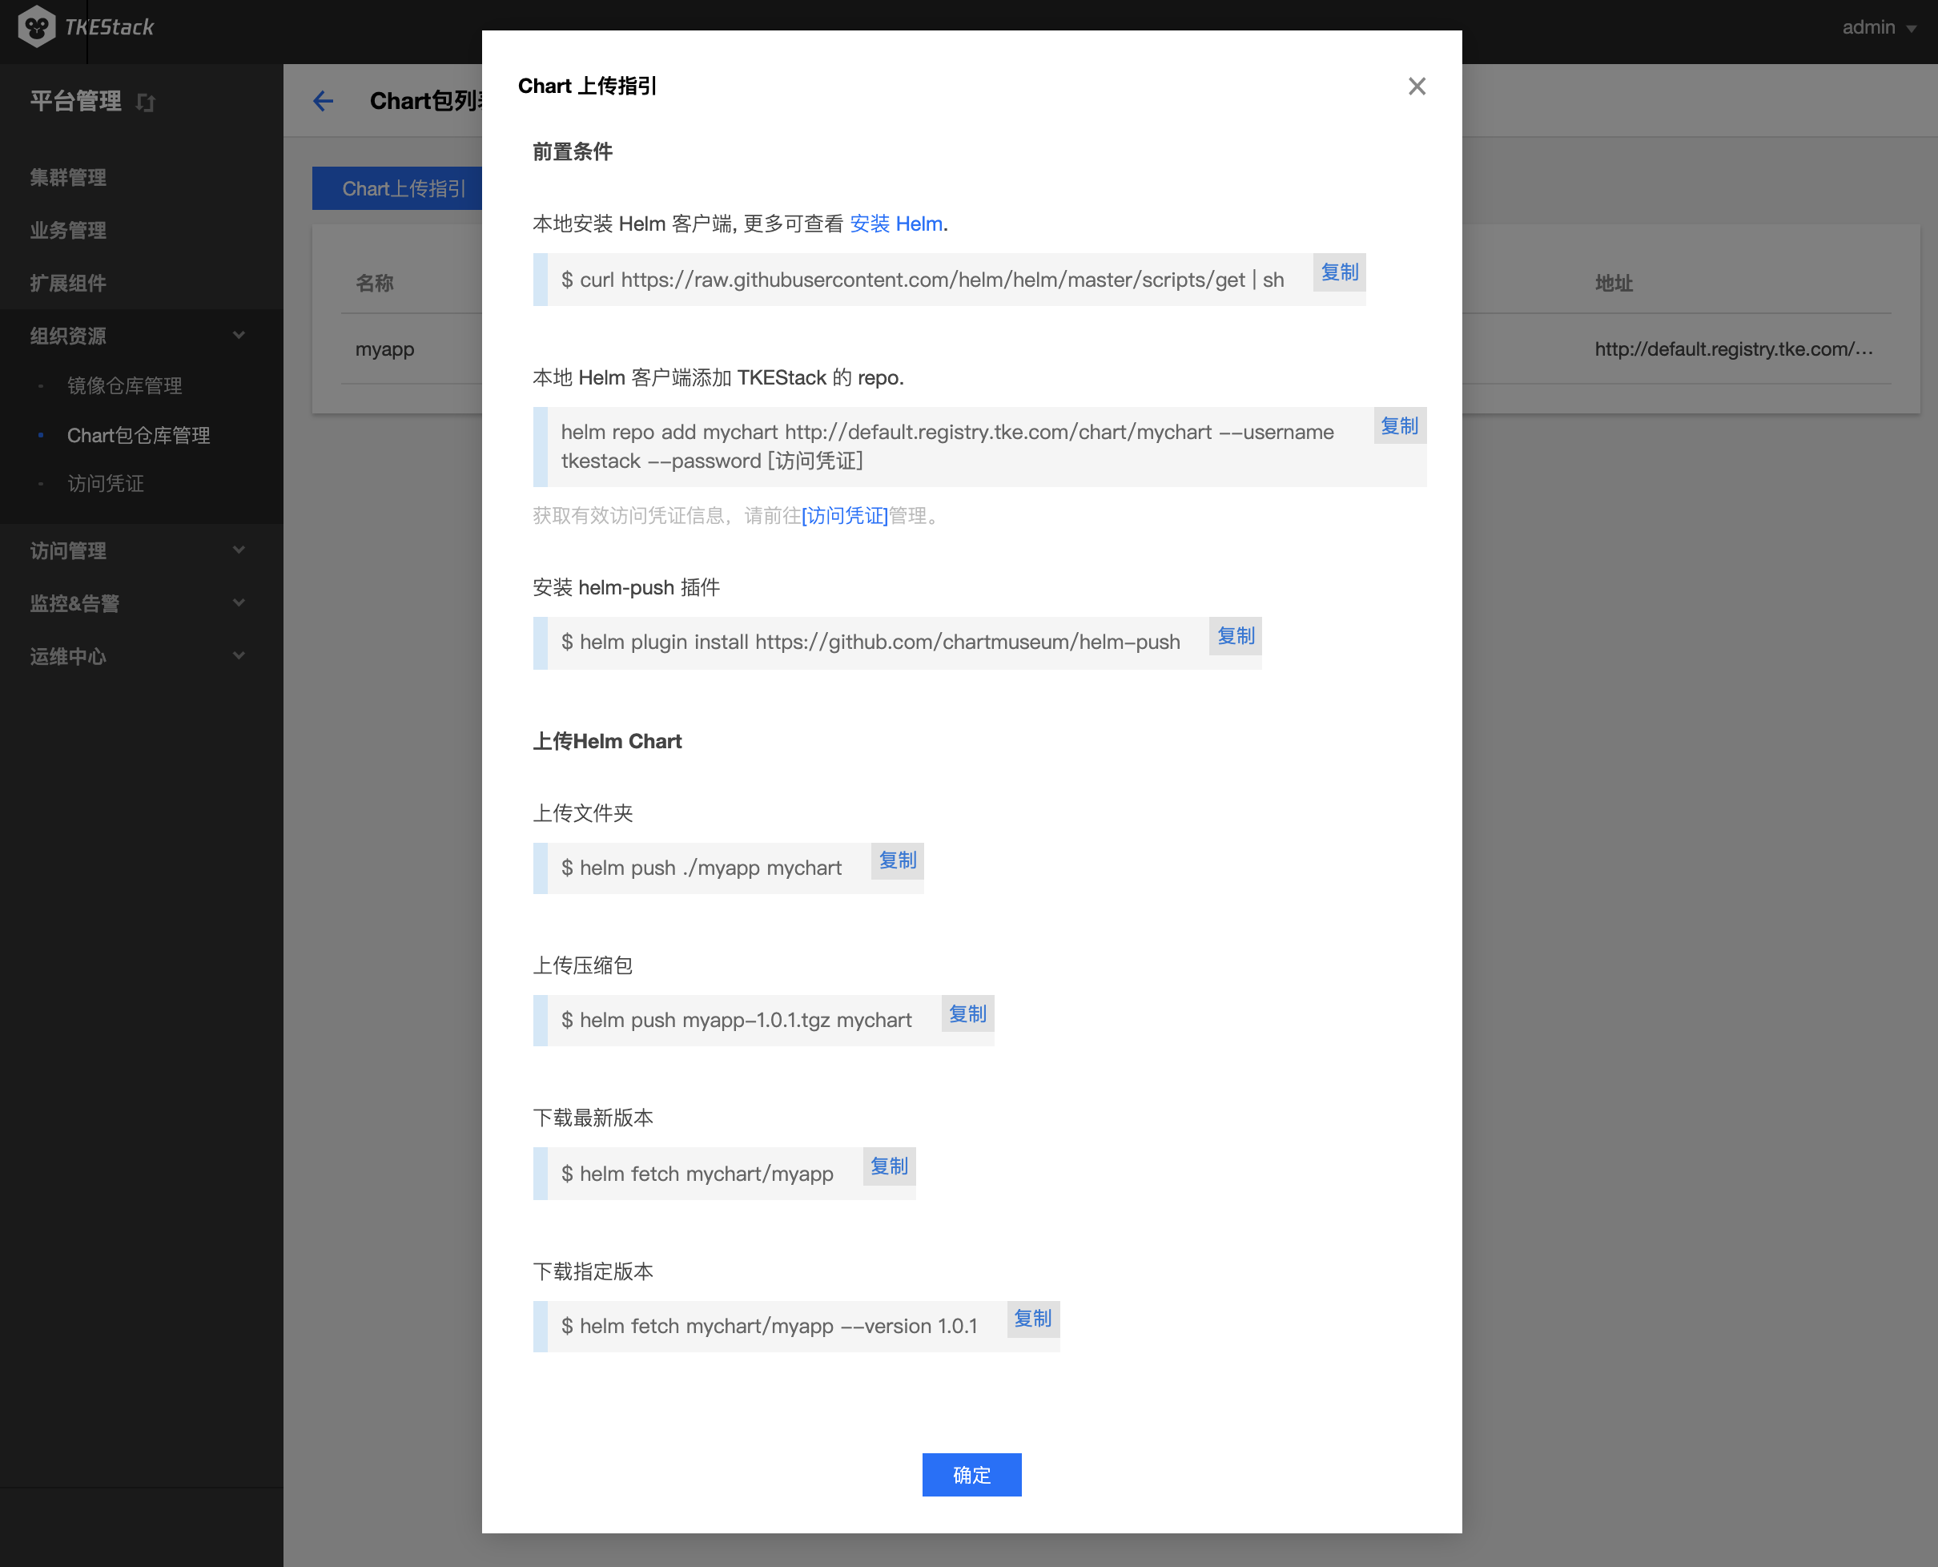The width and height of the screenshot is (1938, 1567).
Task: Click the TKEStack logo icon
Action: click(36, 27)
